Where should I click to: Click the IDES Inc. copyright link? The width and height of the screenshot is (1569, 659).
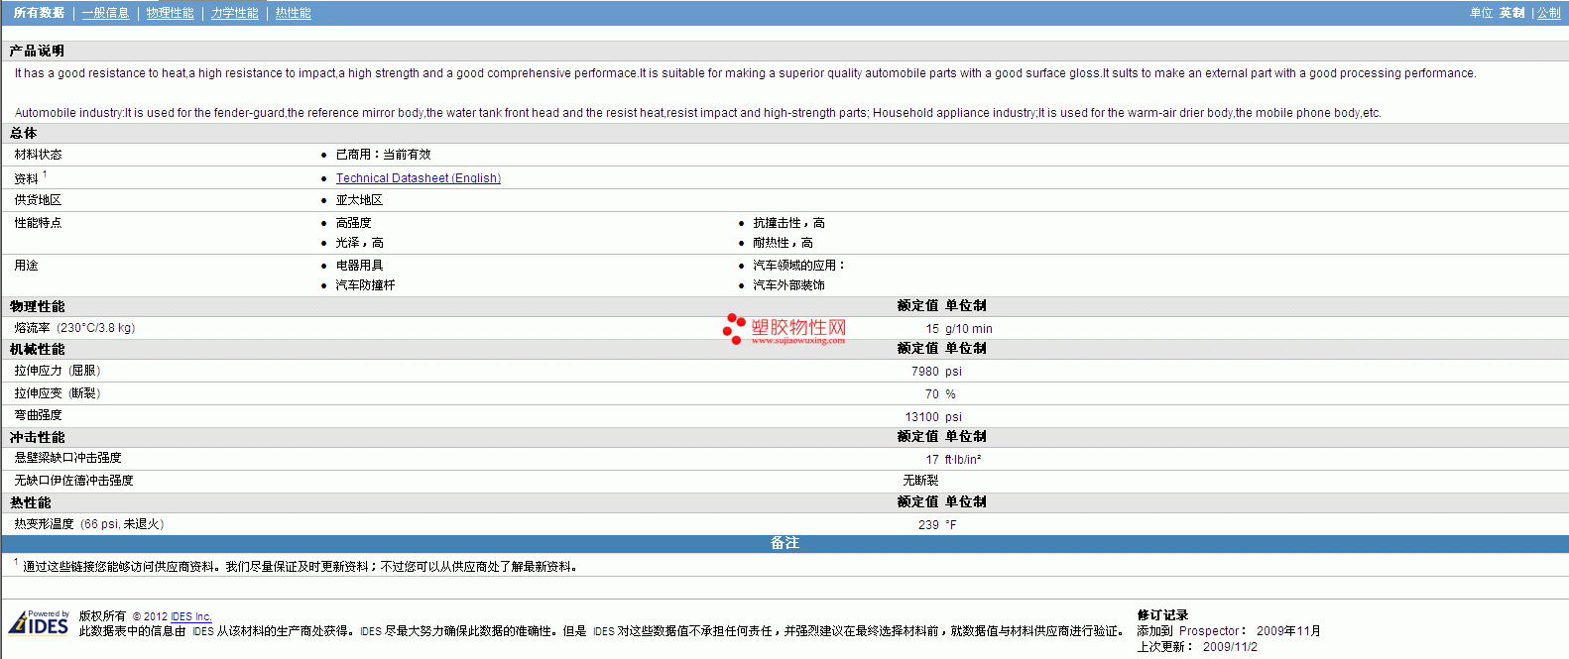190,616
